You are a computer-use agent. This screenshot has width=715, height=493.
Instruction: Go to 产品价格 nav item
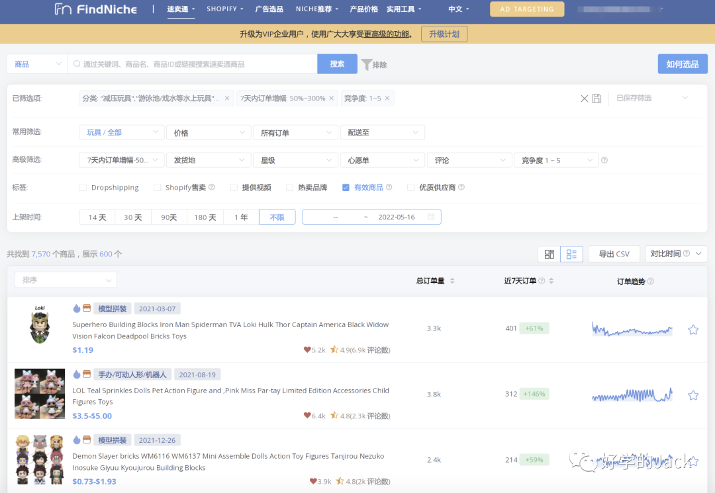[363, 9]
